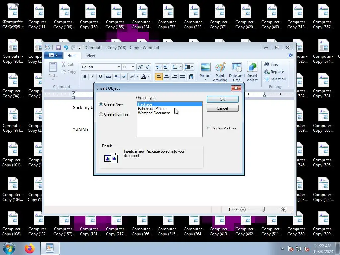340x255 pixels.
Task: Launch Firefox from the taskbar
Action: click(30, 248)
